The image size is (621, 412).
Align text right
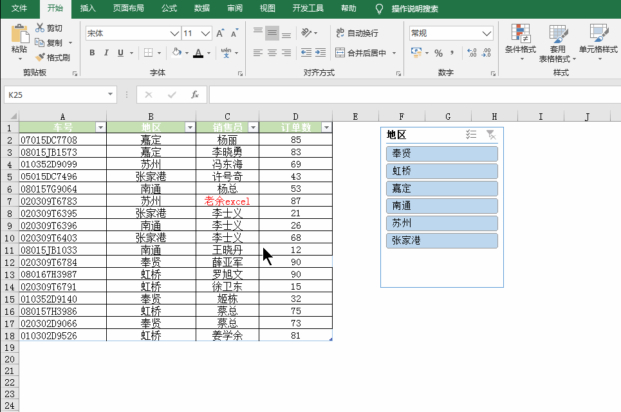[286, 53]
